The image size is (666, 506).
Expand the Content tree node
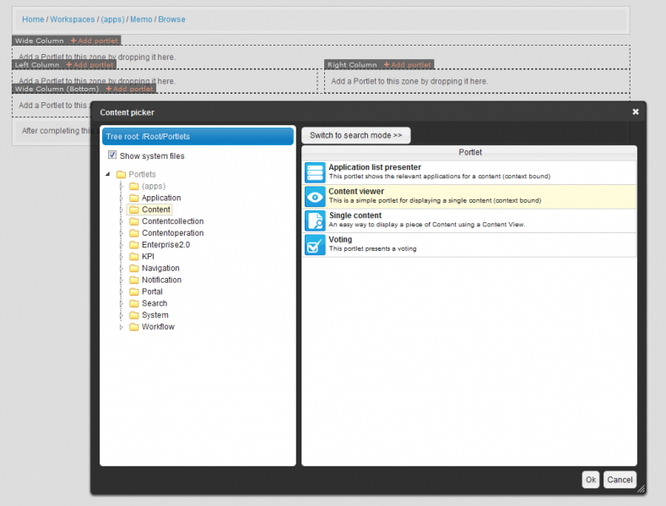pyautogui.click(x=122, y=209)
